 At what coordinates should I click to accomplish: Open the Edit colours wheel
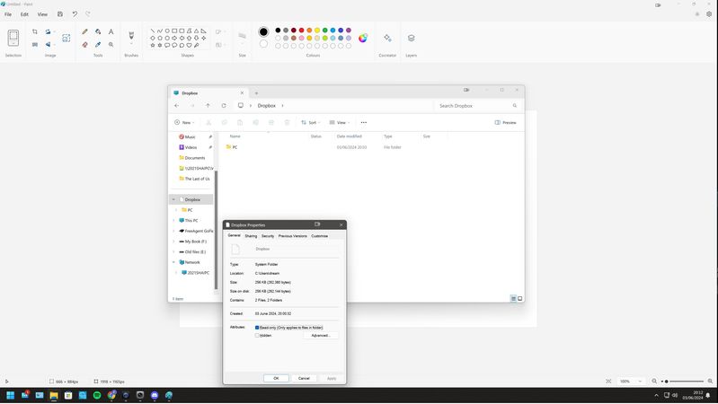click(363, 38)
